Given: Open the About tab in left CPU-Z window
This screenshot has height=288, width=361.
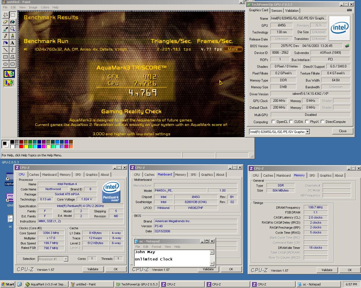Looking at the screenshot, I should pos(105,175).
